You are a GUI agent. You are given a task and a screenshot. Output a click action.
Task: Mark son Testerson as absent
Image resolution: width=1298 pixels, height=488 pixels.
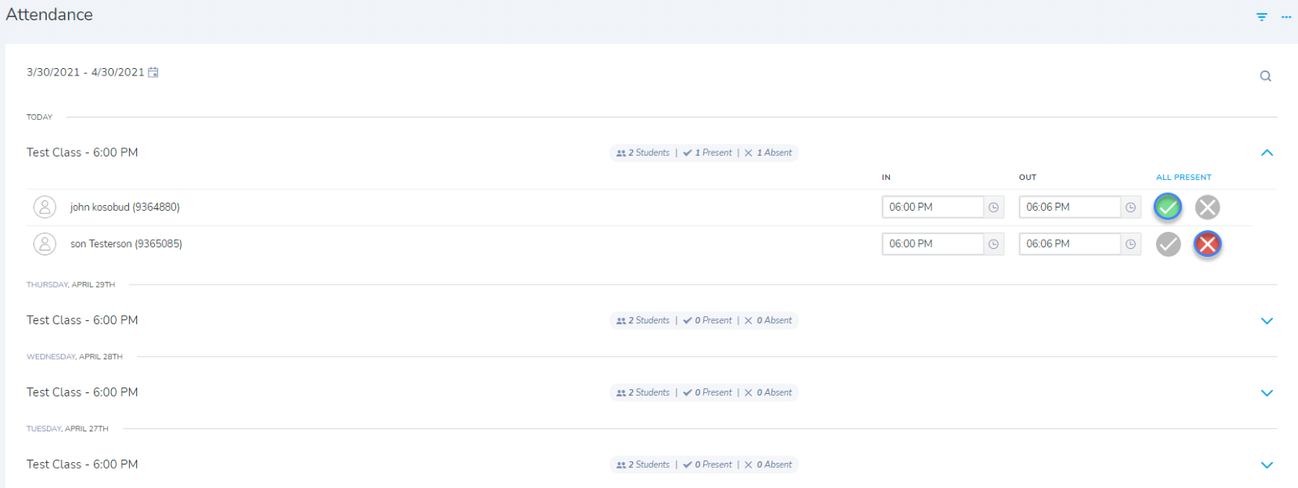(1207, 244)
